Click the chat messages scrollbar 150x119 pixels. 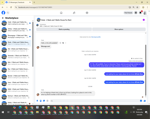(146, 70)
